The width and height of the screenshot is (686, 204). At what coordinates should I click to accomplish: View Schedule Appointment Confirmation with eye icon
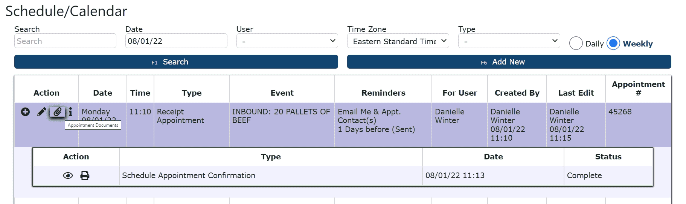tap(68, 175)
